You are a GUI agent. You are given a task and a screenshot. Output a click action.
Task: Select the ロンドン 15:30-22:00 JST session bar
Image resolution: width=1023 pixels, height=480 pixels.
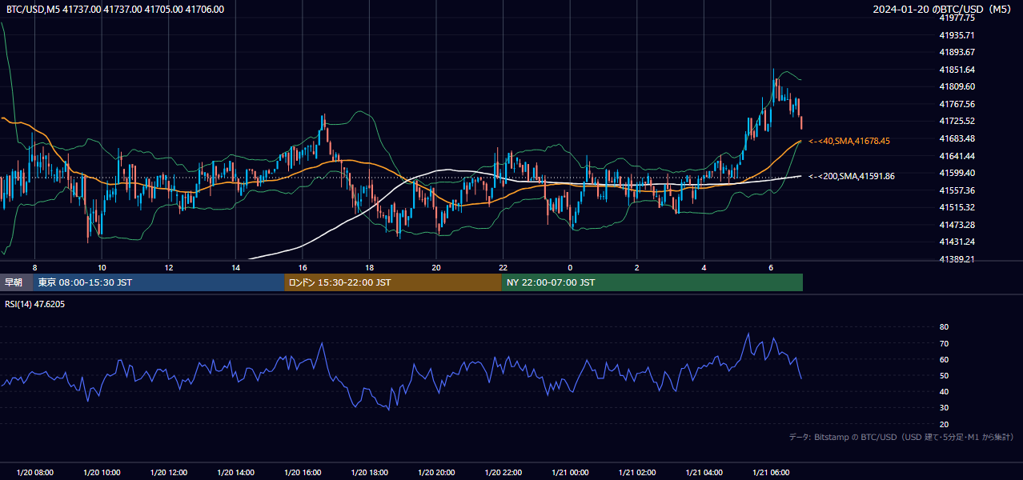pyautogui.click(x=393, y=282)
